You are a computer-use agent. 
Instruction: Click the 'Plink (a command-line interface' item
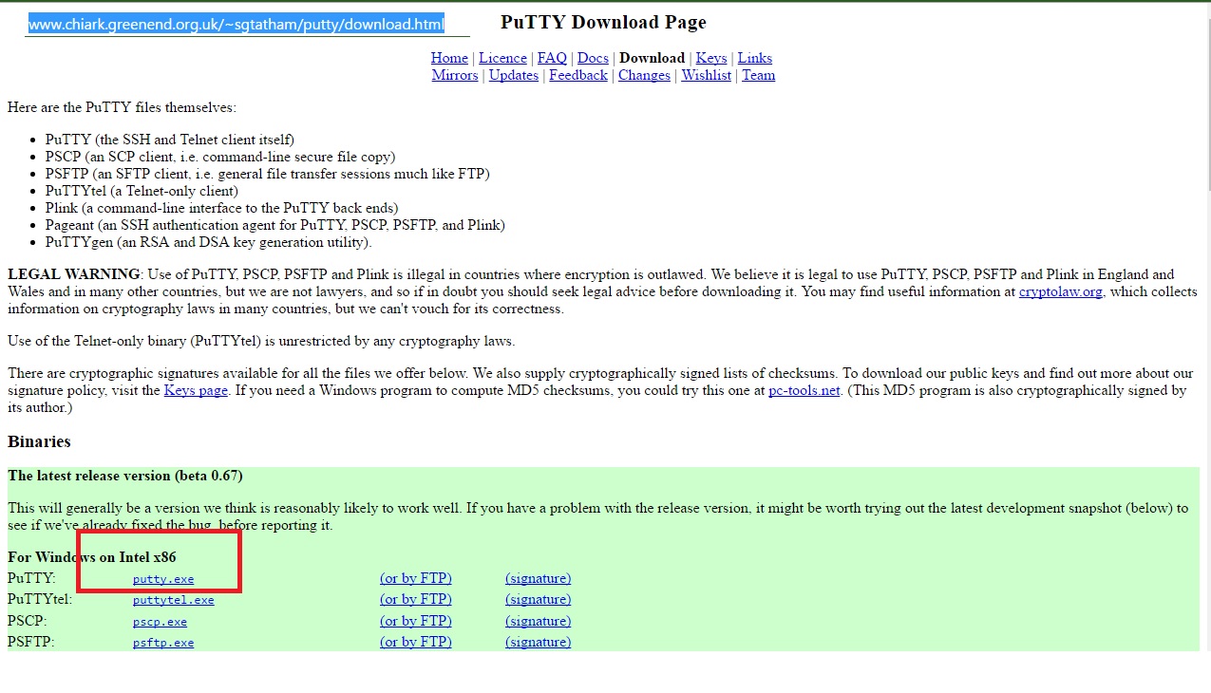click(x=222, y=208)
